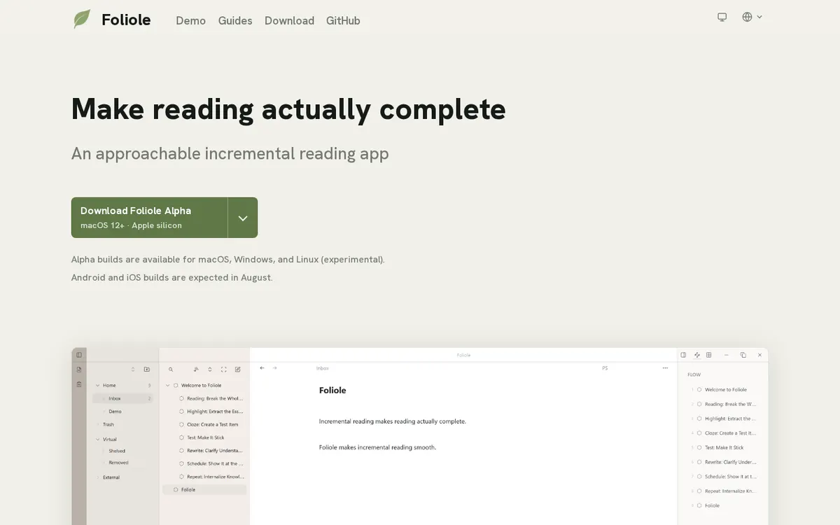Click circle beside Test: Make It Stick in Flow panel
The height and width of the screenshot is (525, 840).
click(699, 447)
